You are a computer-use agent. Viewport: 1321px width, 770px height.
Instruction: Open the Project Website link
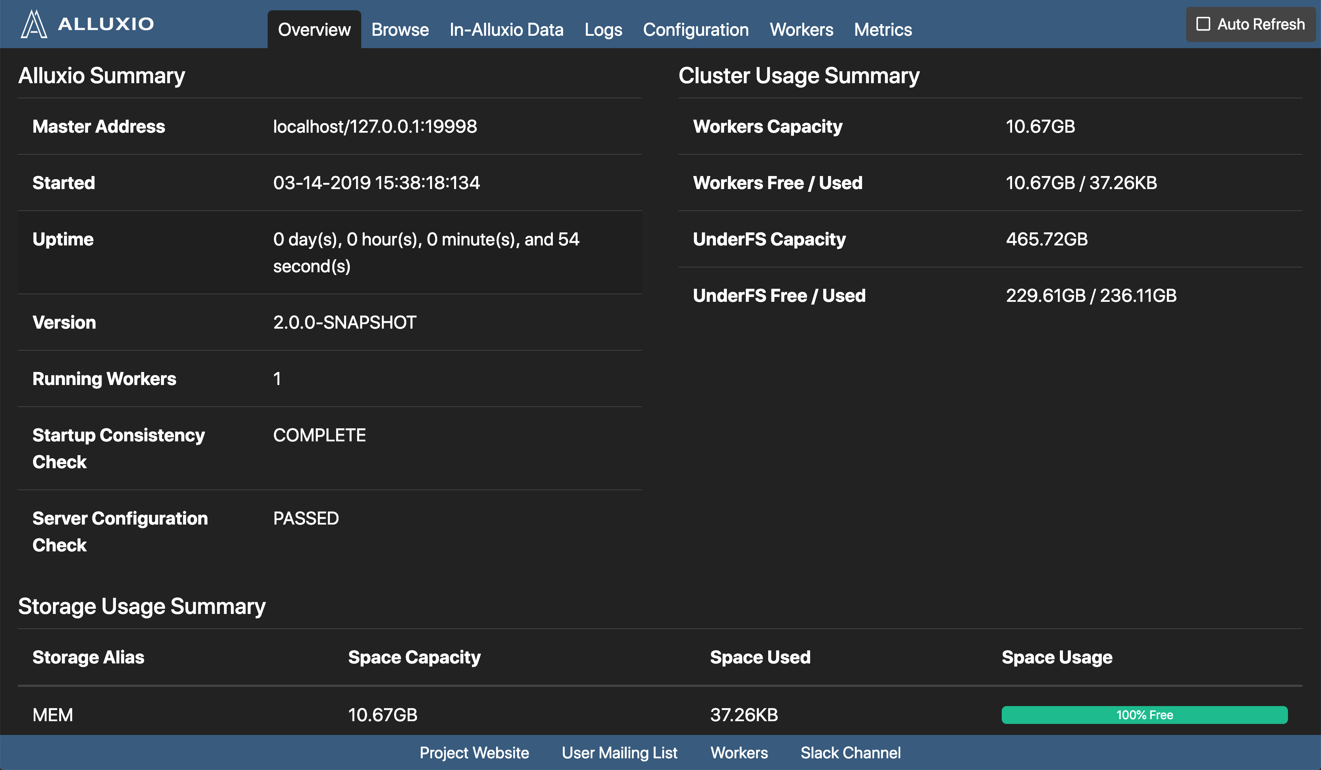pyautogui.click(x=474, y=753)
